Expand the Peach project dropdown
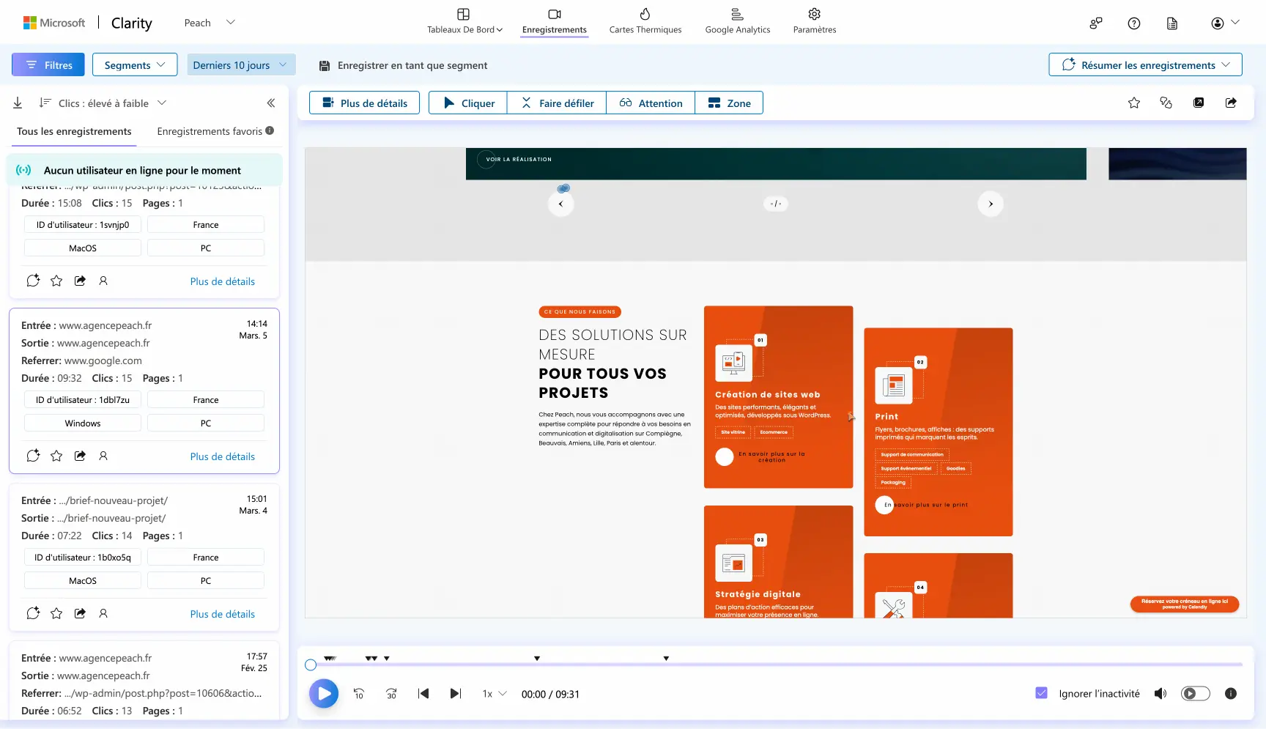 click(x=210, y=23)
